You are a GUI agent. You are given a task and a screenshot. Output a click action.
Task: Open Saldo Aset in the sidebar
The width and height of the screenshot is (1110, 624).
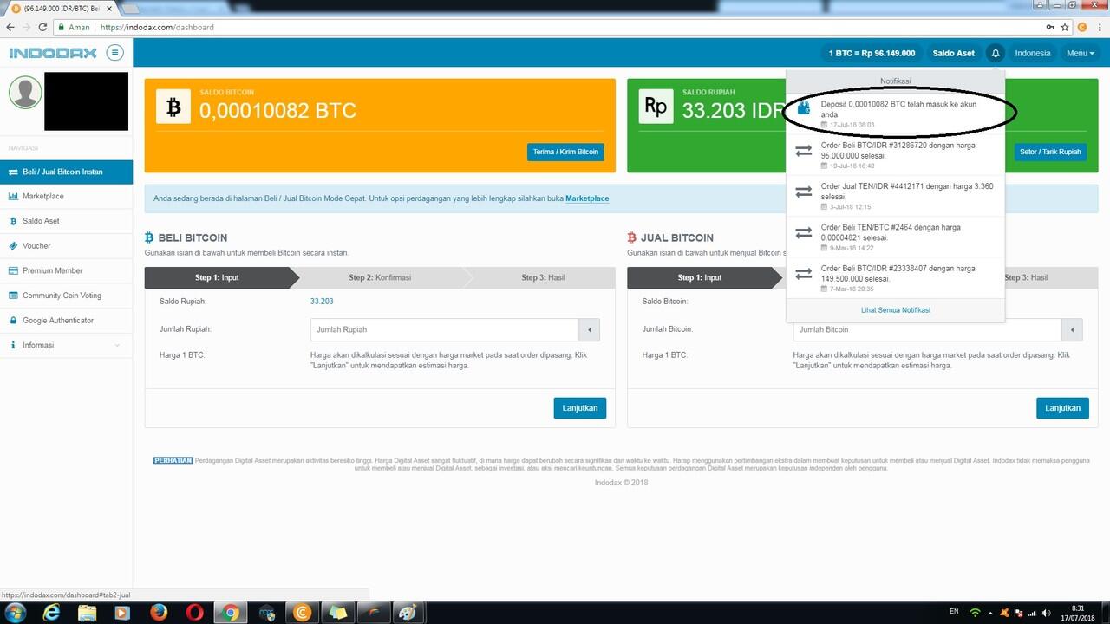pos(66,221)
